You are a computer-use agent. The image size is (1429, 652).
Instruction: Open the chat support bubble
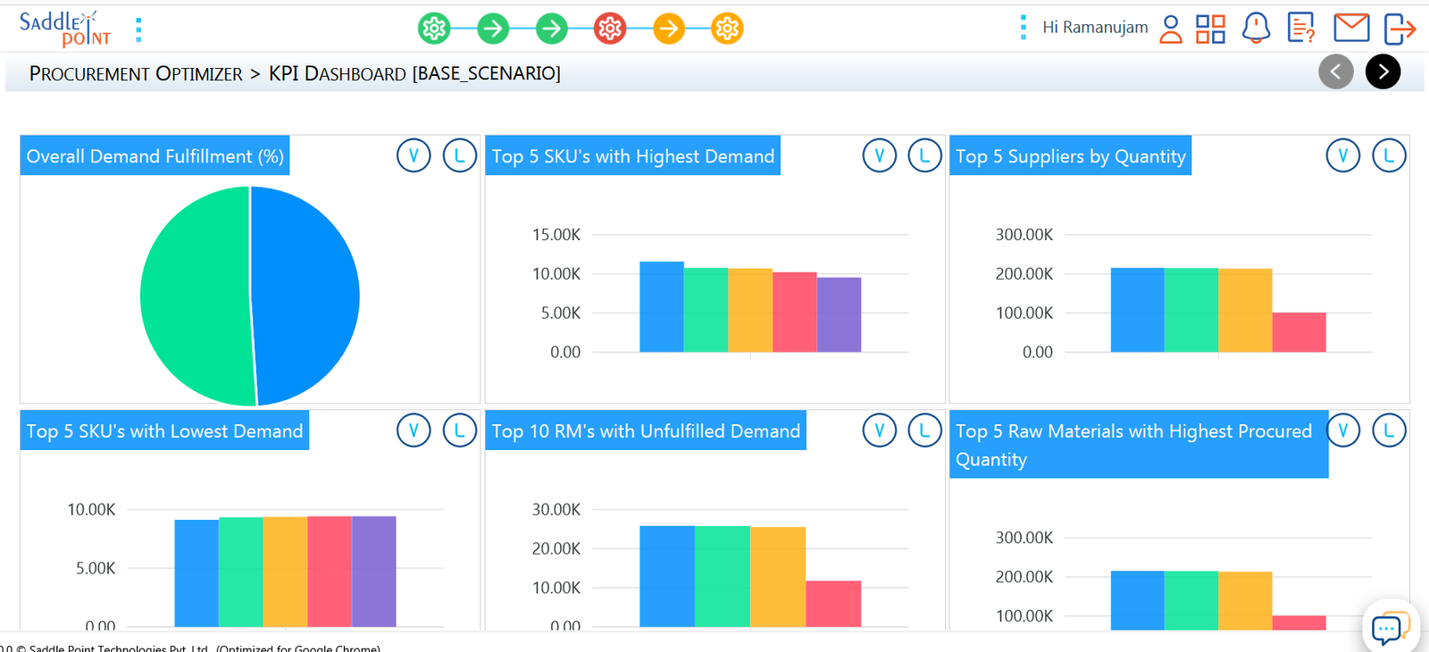pyautogui.click(x=1390, y=627)
